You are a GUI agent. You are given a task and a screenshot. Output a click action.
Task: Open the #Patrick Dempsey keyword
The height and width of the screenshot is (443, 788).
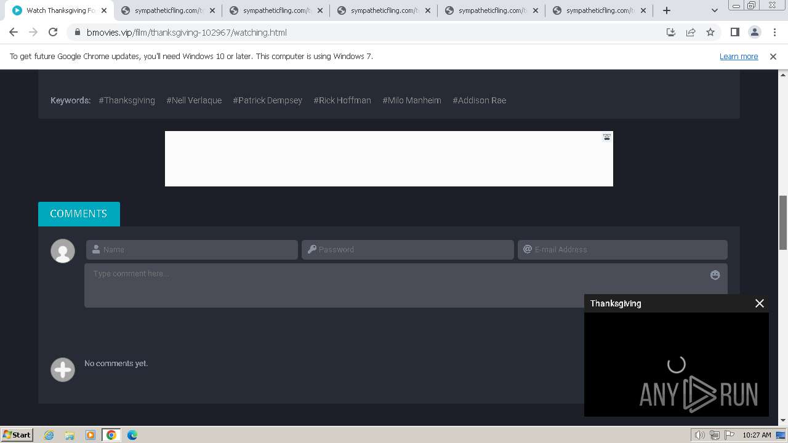tap(267, 100)
